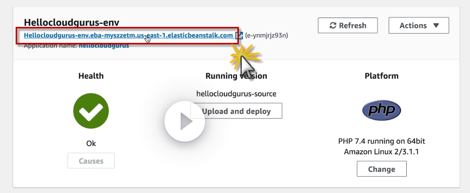Click the circular arrows Refresh icon

coord(333,26)
